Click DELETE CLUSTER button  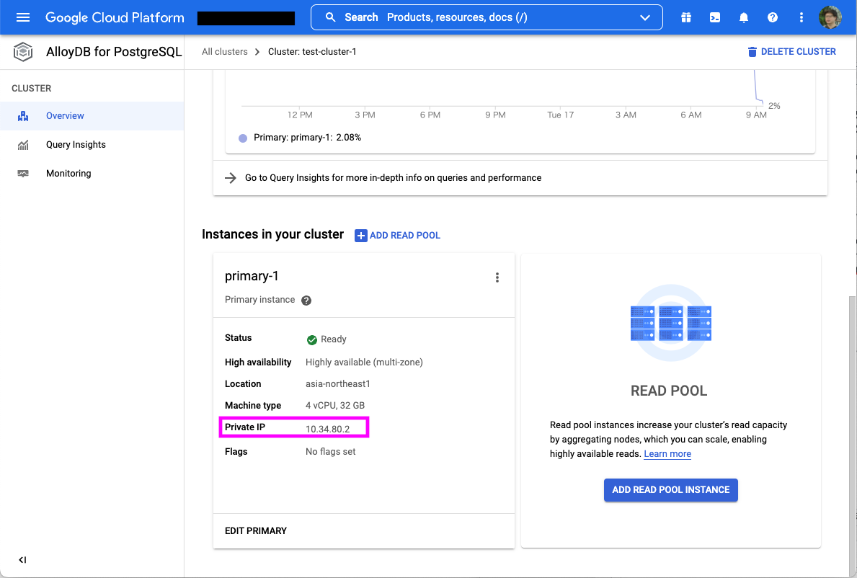tap(791, 52)
